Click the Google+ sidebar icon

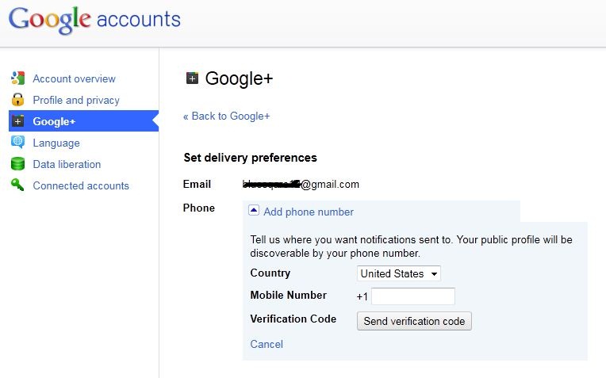(x=17, y=121)
